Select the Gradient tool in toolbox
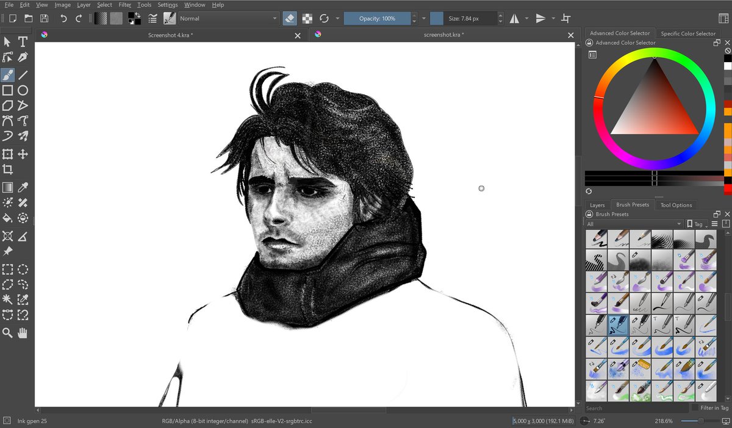The image size is (732, 428). click(x=7, y=187)
